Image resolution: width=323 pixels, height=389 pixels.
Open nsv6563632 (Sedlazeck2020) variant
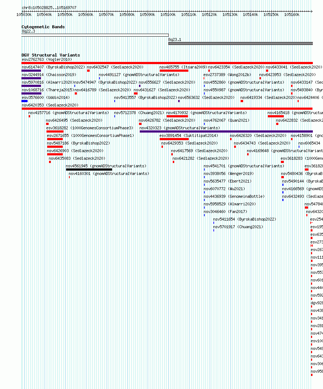[x=206, y=98]
